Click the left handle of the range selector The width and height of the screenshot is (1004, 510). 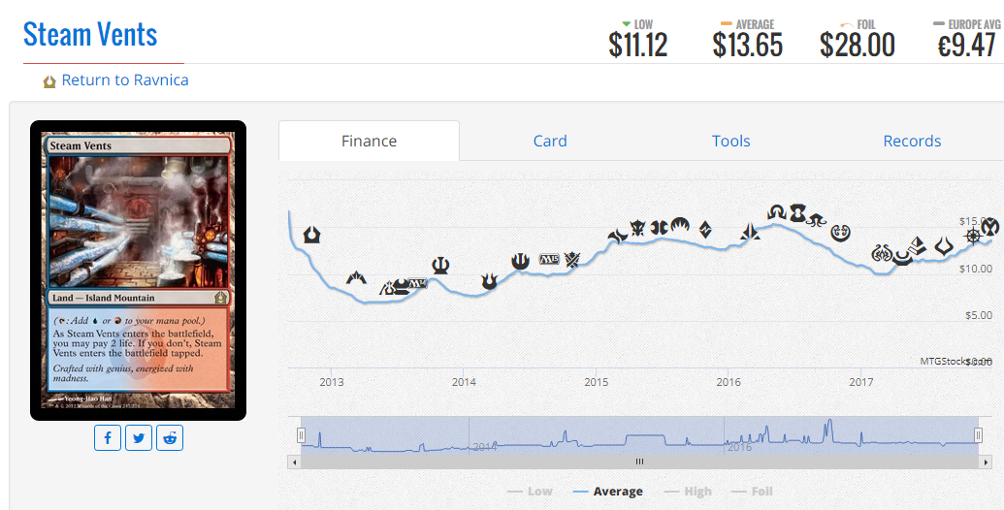301,435
